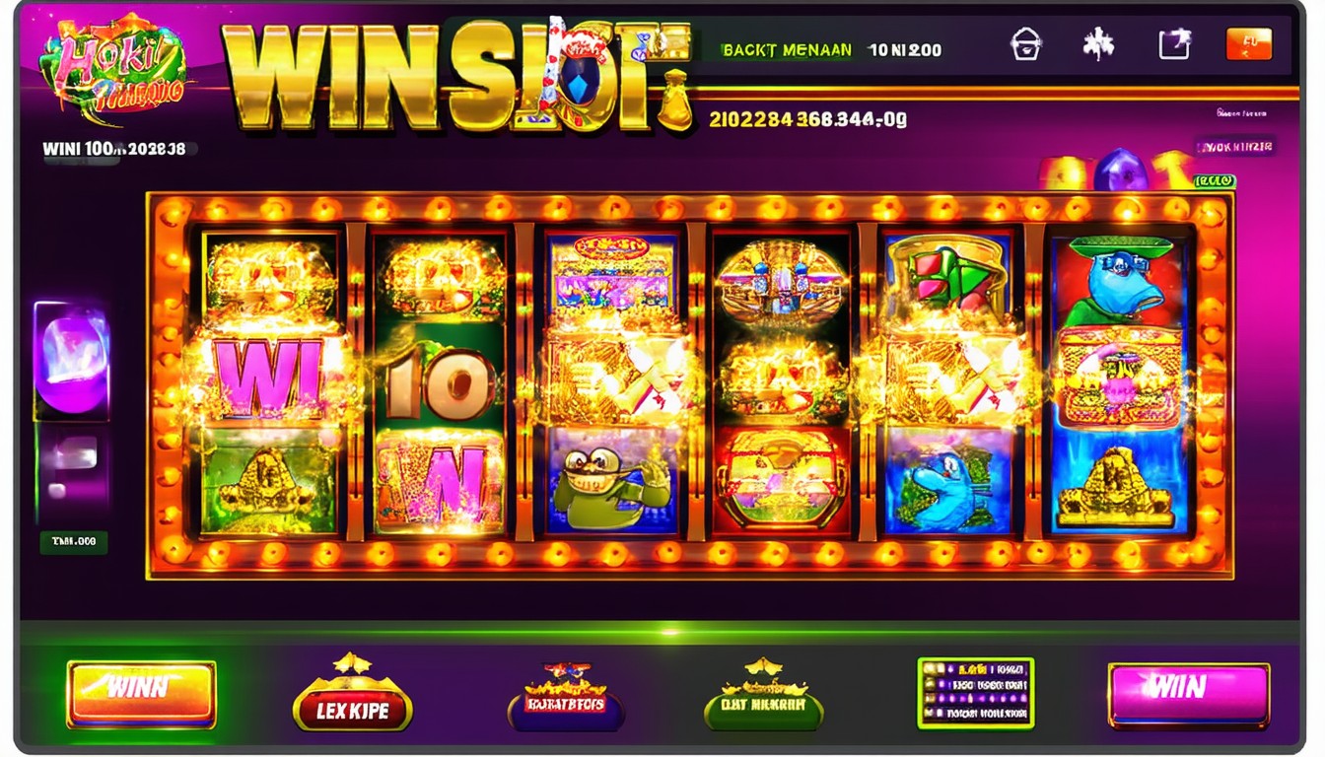
Task: Click the orange WINN button bottom left
Action: tap(141, 693)
